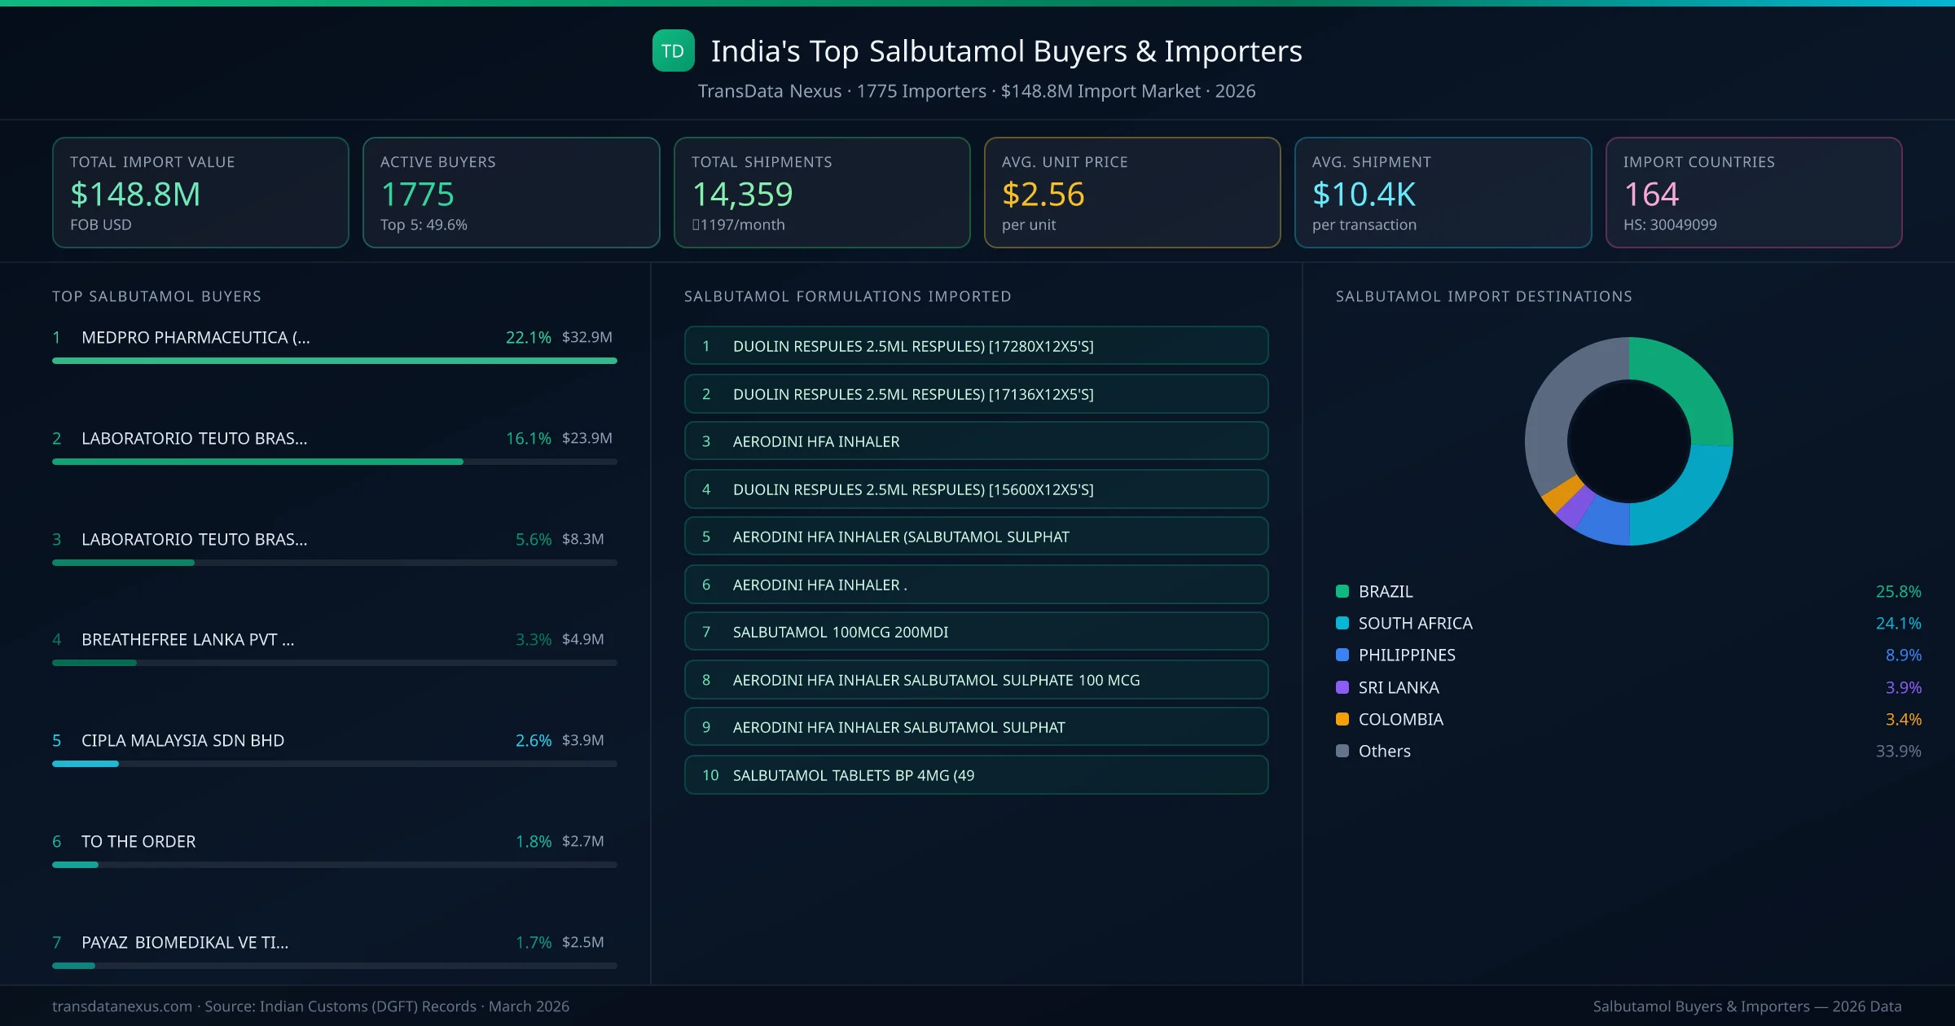This screenshot has height=1026, width=1955.
Task: Click the Avg. Unit Price card
Action: pos(1132,192)
